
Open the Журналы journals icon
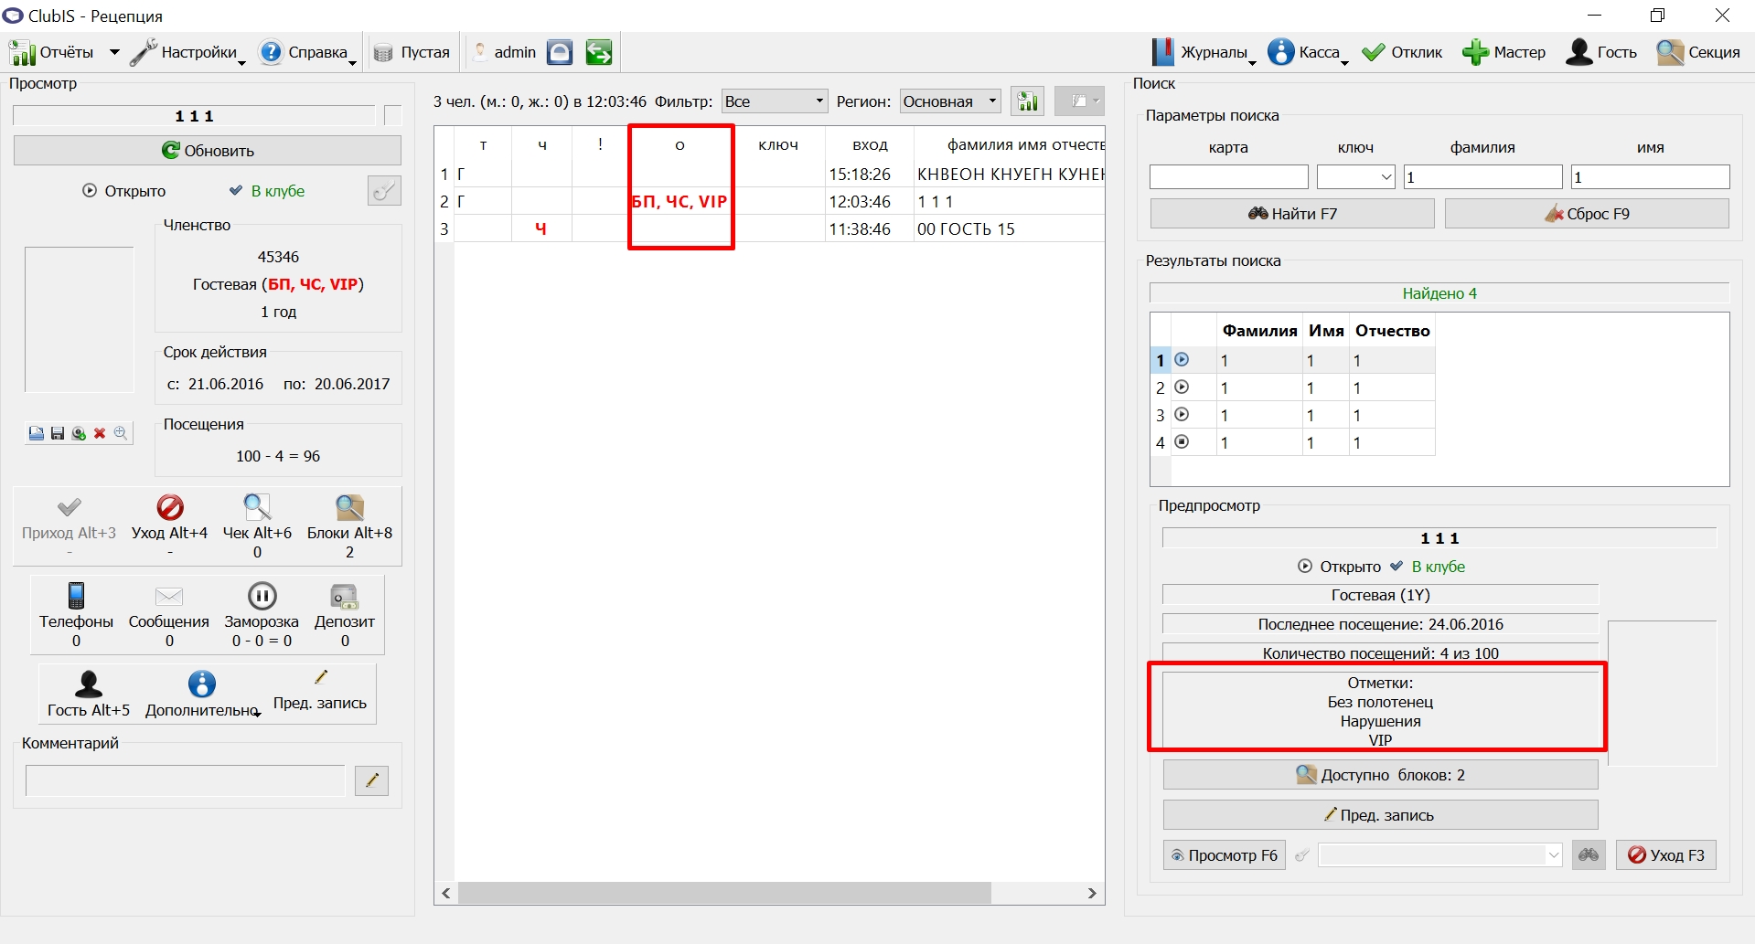pos(1162,52)
